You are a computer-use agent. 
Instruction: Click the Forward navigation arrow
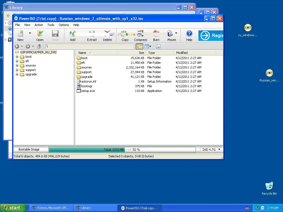click(28, 46)
